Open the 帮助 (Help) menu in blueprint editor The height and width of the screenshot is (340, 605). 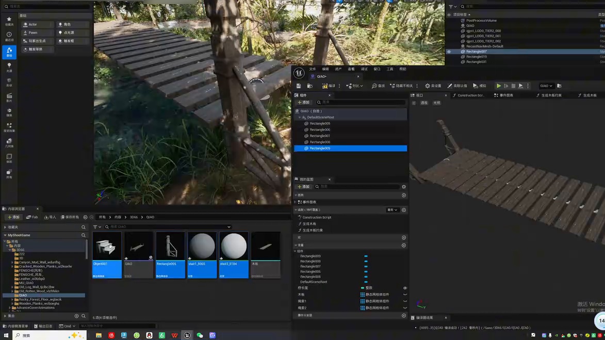[x=403, y=69]
